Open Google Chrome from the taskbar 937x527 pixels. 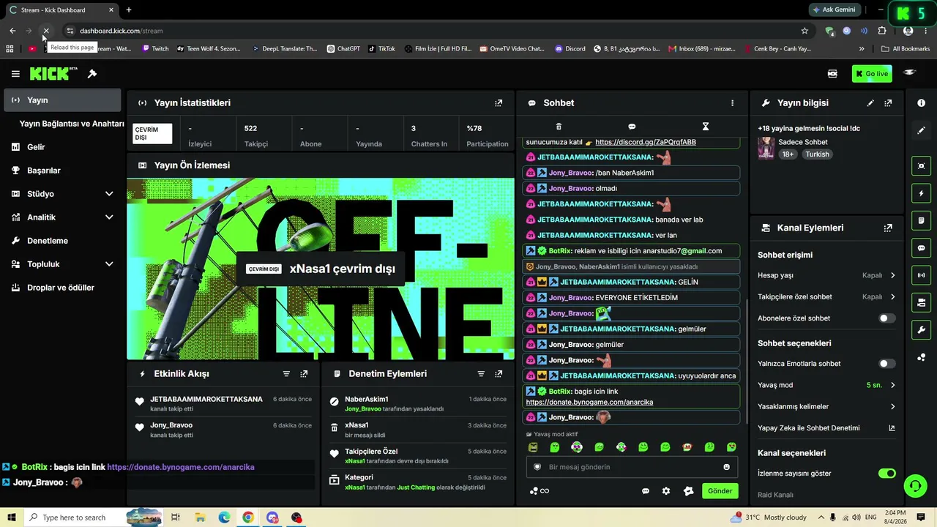pos(248,517)
